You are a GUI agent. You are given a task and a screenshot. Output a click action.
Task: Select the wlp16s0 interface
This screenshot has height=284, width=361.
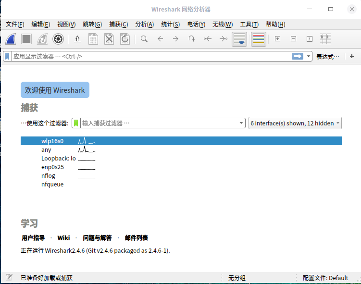[x=181, y=141]
